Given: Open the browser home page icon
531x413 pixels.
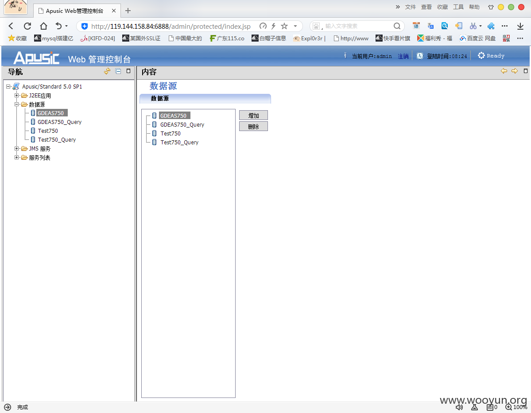Looking at the screenshot, I should [x=43, y=26].
